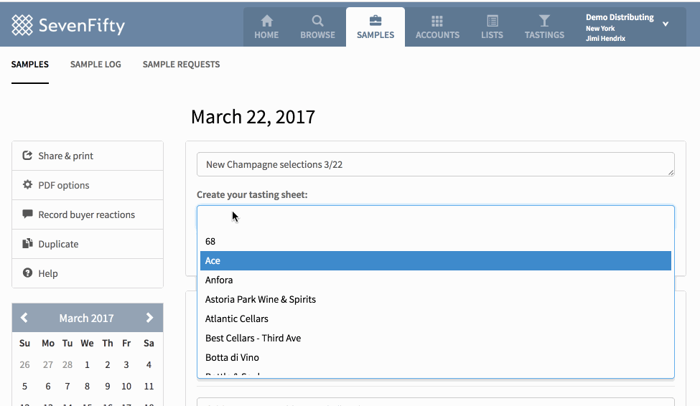This screenshot has width=700, height=406.
Task: Click the buyer reactions speech bubble icon
Action: point(27,214)
